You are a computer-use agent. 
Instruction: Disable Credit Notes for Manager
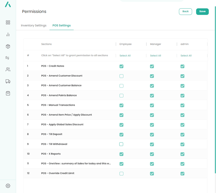(152, 66)
